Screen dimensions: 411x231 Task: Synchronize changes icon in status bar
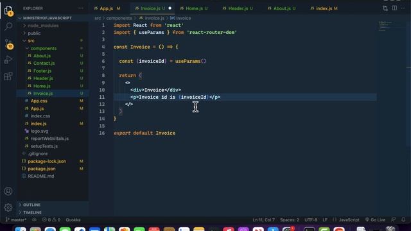(x=34, y=219)
